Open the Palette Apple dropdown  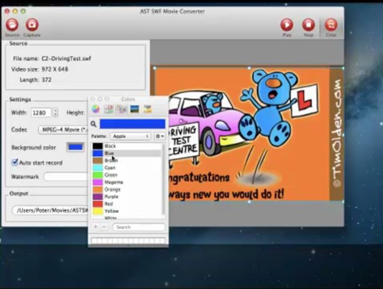[x=130, y=136]
